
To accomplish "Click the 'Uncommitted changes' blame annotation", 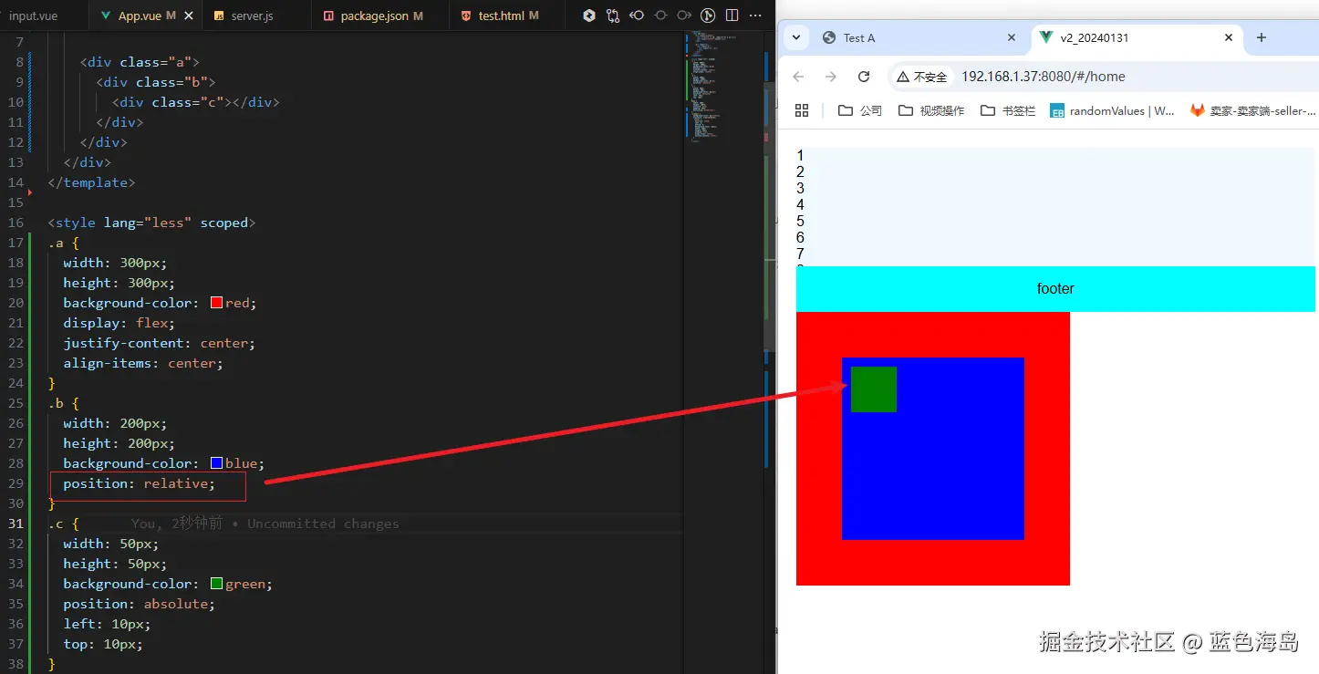I will pos(323,524).
